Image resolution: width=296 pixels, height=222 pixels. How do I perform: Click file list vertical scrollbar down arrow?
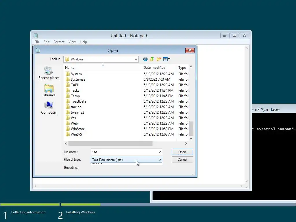[x=191, y=138]
